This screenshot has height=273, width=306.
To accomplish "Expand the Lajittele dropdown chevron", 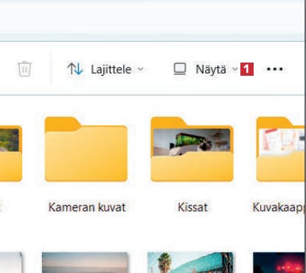I will coord(141,69).
